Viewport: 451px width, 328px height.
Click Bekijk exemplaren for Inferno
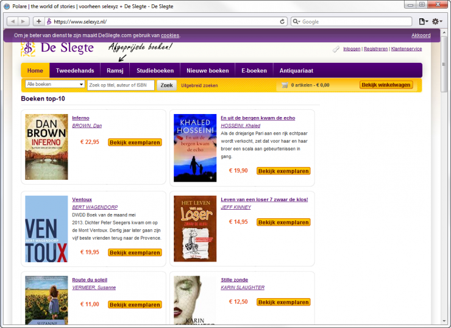coord(135,143)
